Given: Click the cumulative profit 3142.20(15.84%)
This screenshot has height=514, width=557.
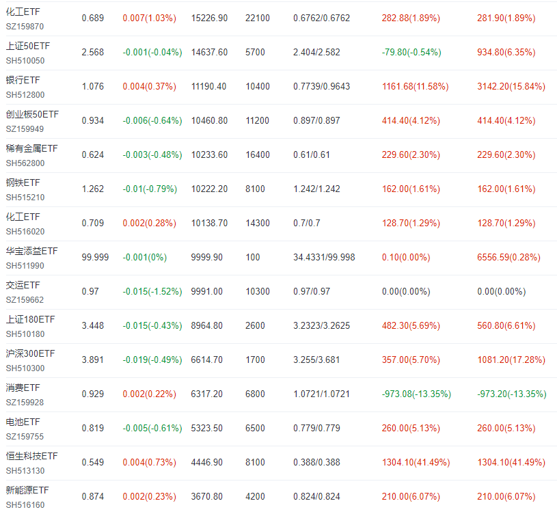Looking at the screenshot, I should click(511, 86).
